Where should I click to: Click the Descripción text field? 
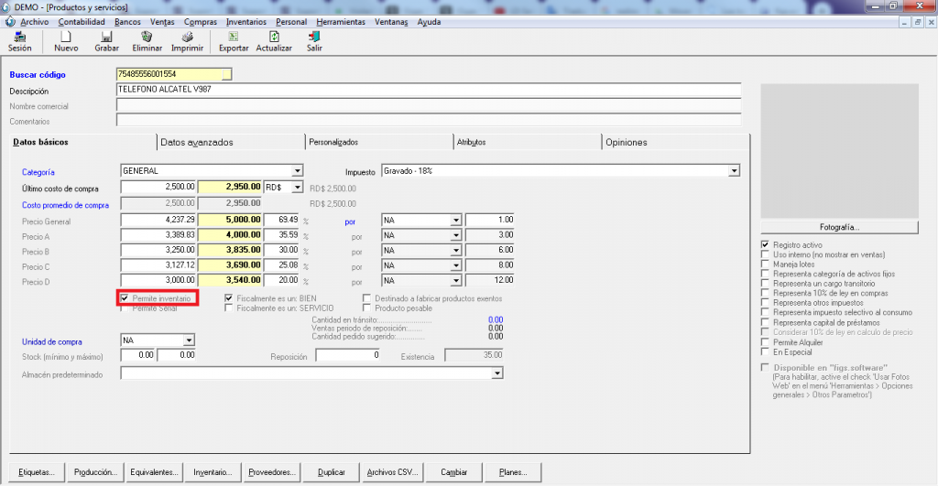427,91
